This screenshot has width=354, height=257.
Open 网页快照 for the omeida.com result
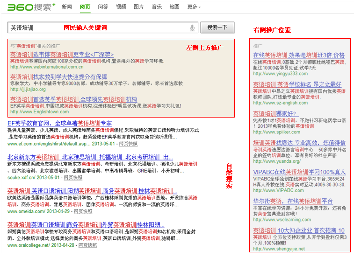(x=83, y=211)
